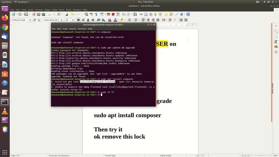Open the Terminal menu in terminal window
Image resolution: width=279 pixels, height=157 pixels.
[x=82, y=29]
